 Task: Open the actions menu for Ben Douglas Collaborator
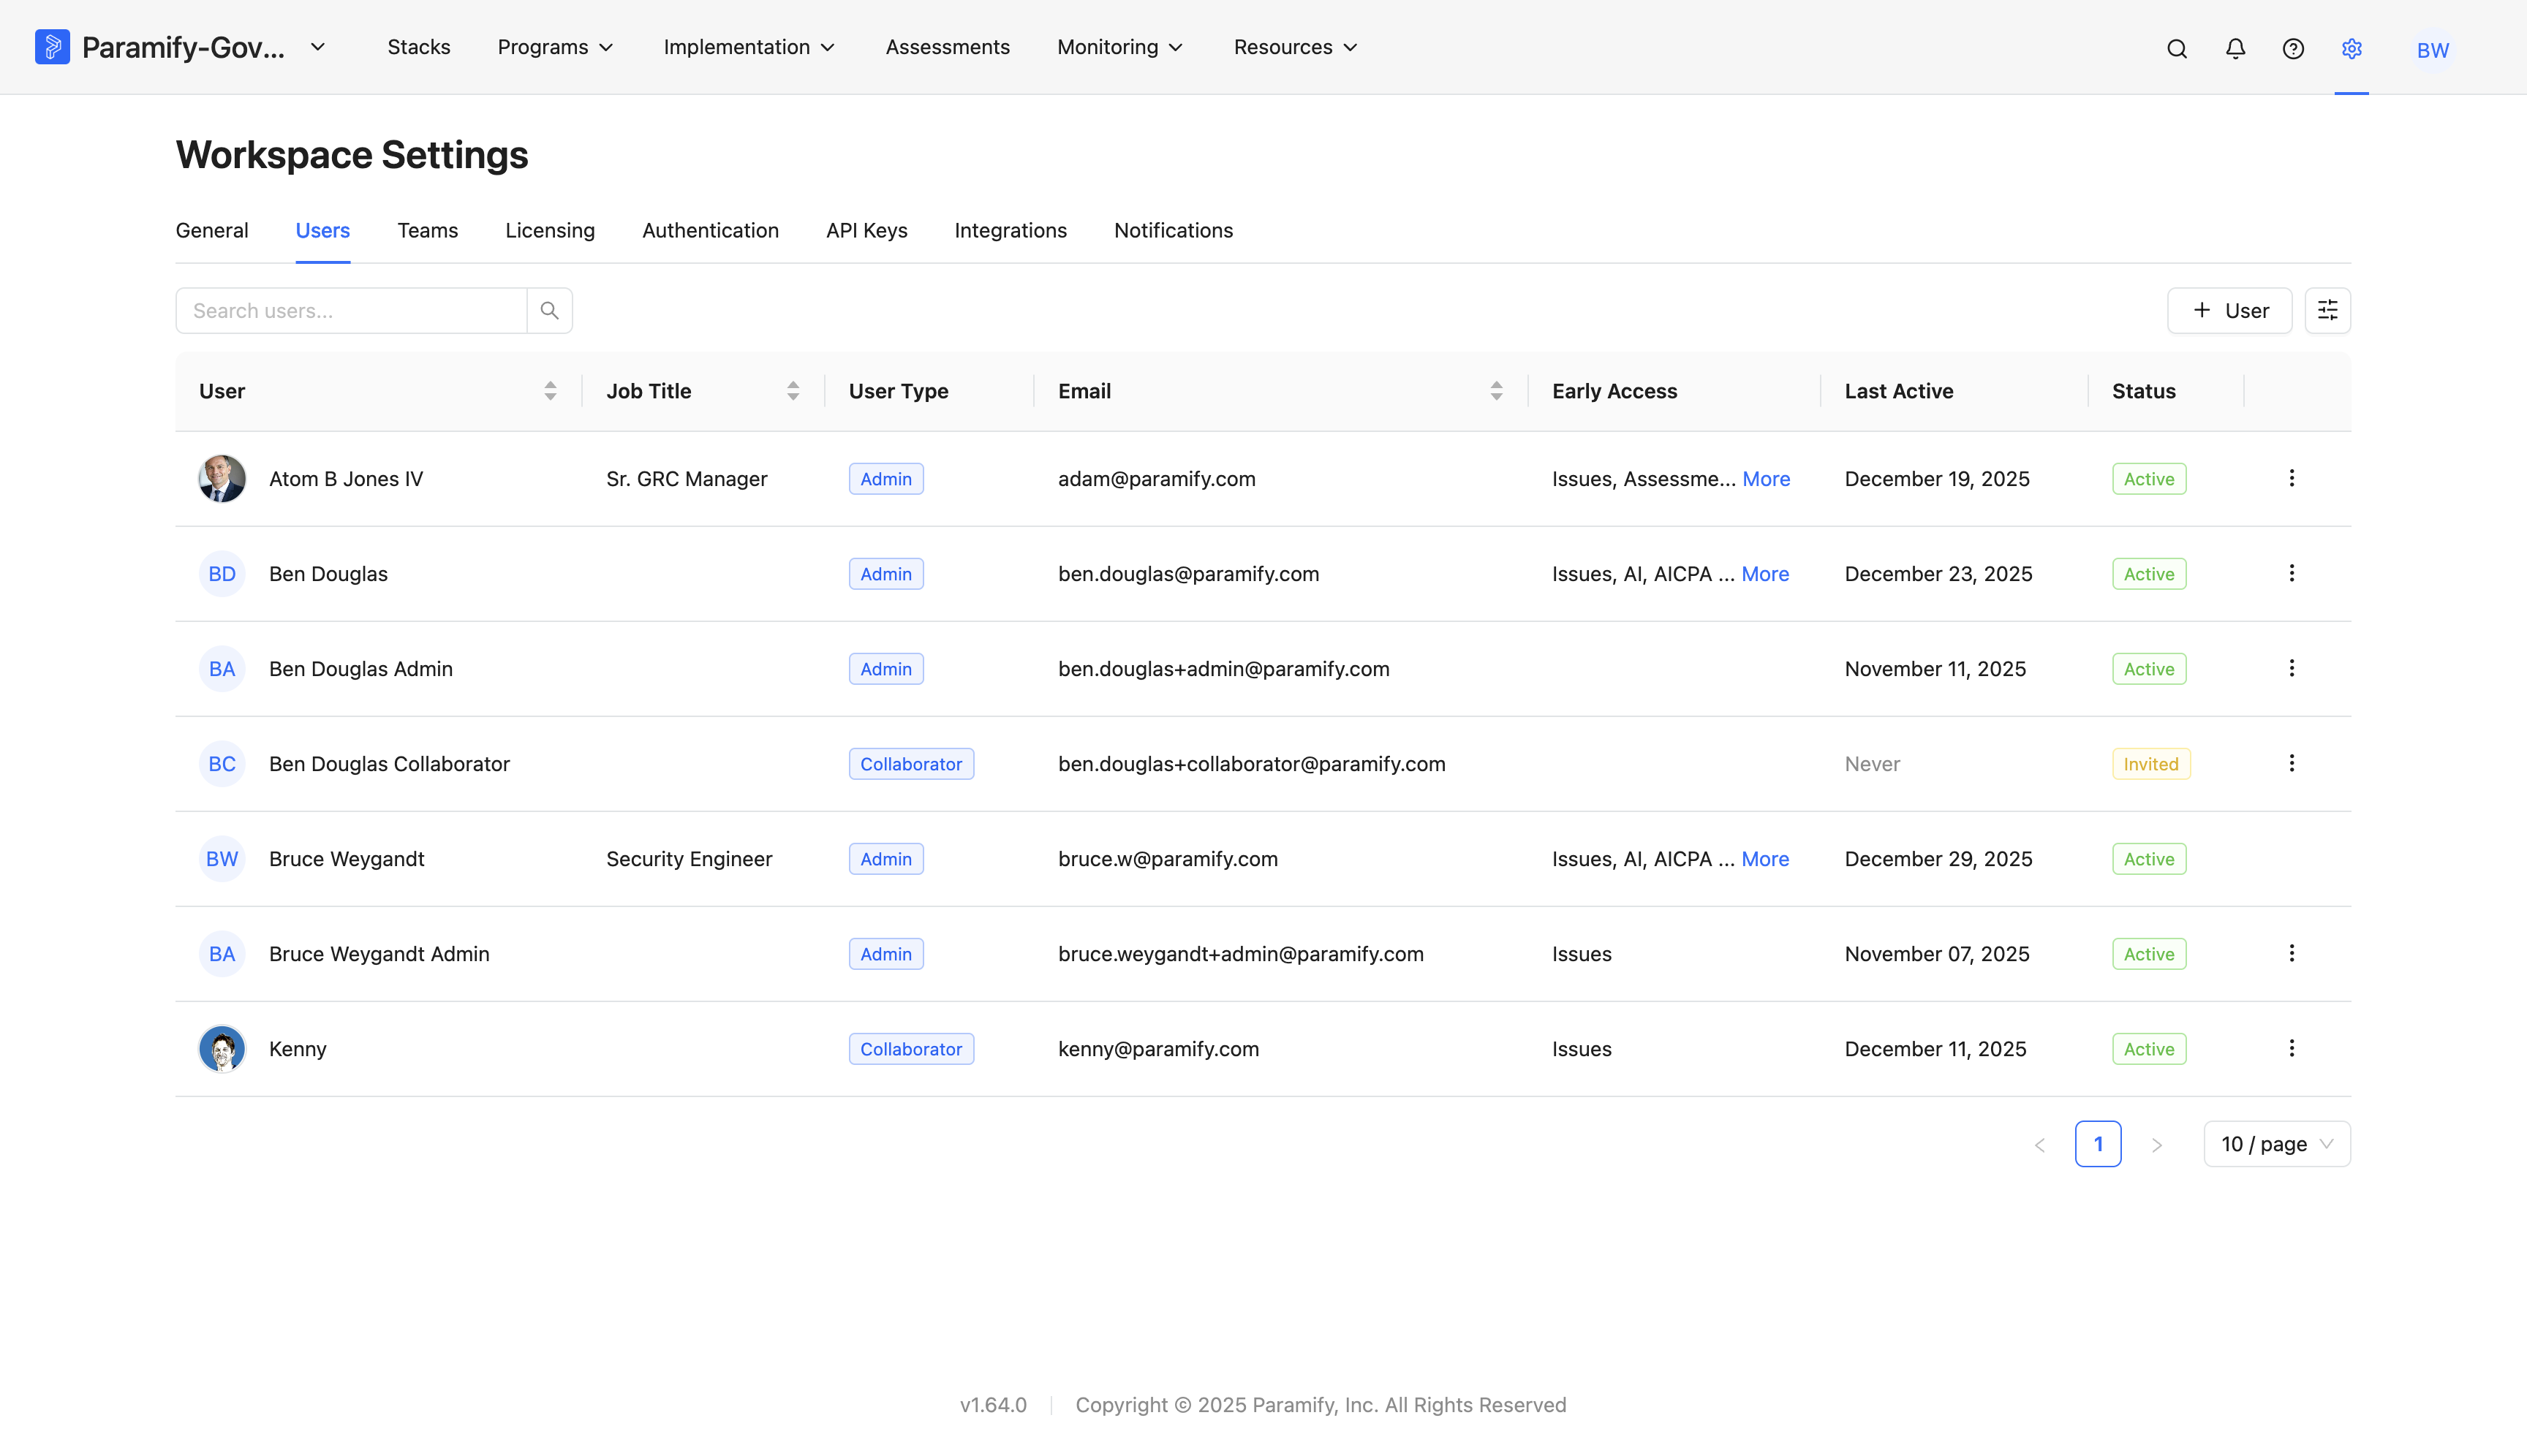click(x=2292, y=763)
